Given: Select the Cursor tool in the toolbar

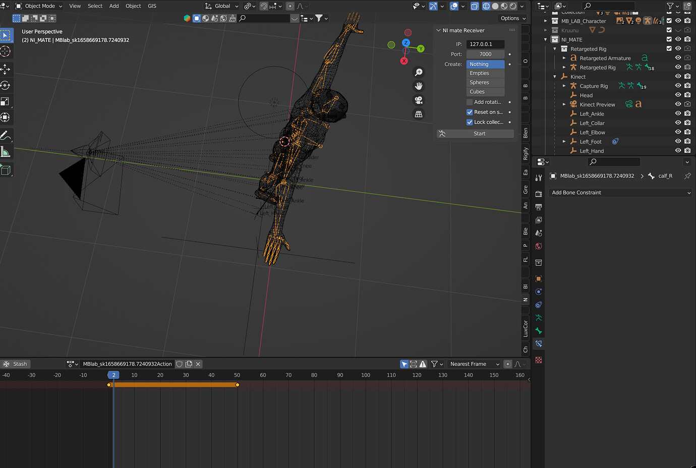Looking at the screenshot, I should pyautogui.click(x=6, y=51).
